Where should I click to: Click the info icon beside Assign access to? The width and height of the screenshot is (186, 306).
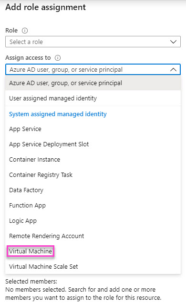(58, 58)
